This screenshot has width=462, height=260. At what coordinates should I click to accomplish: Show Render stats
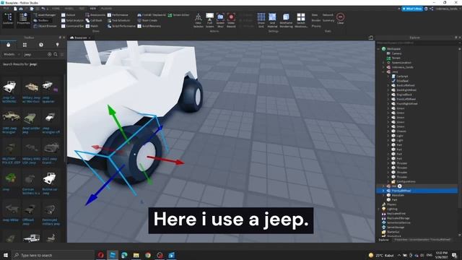coord(316,20)
